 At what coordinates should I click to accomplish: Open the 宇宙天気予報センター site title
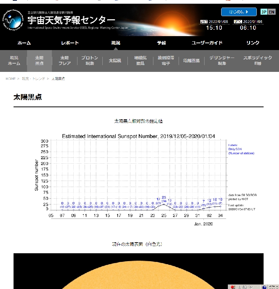click(71, 20)
